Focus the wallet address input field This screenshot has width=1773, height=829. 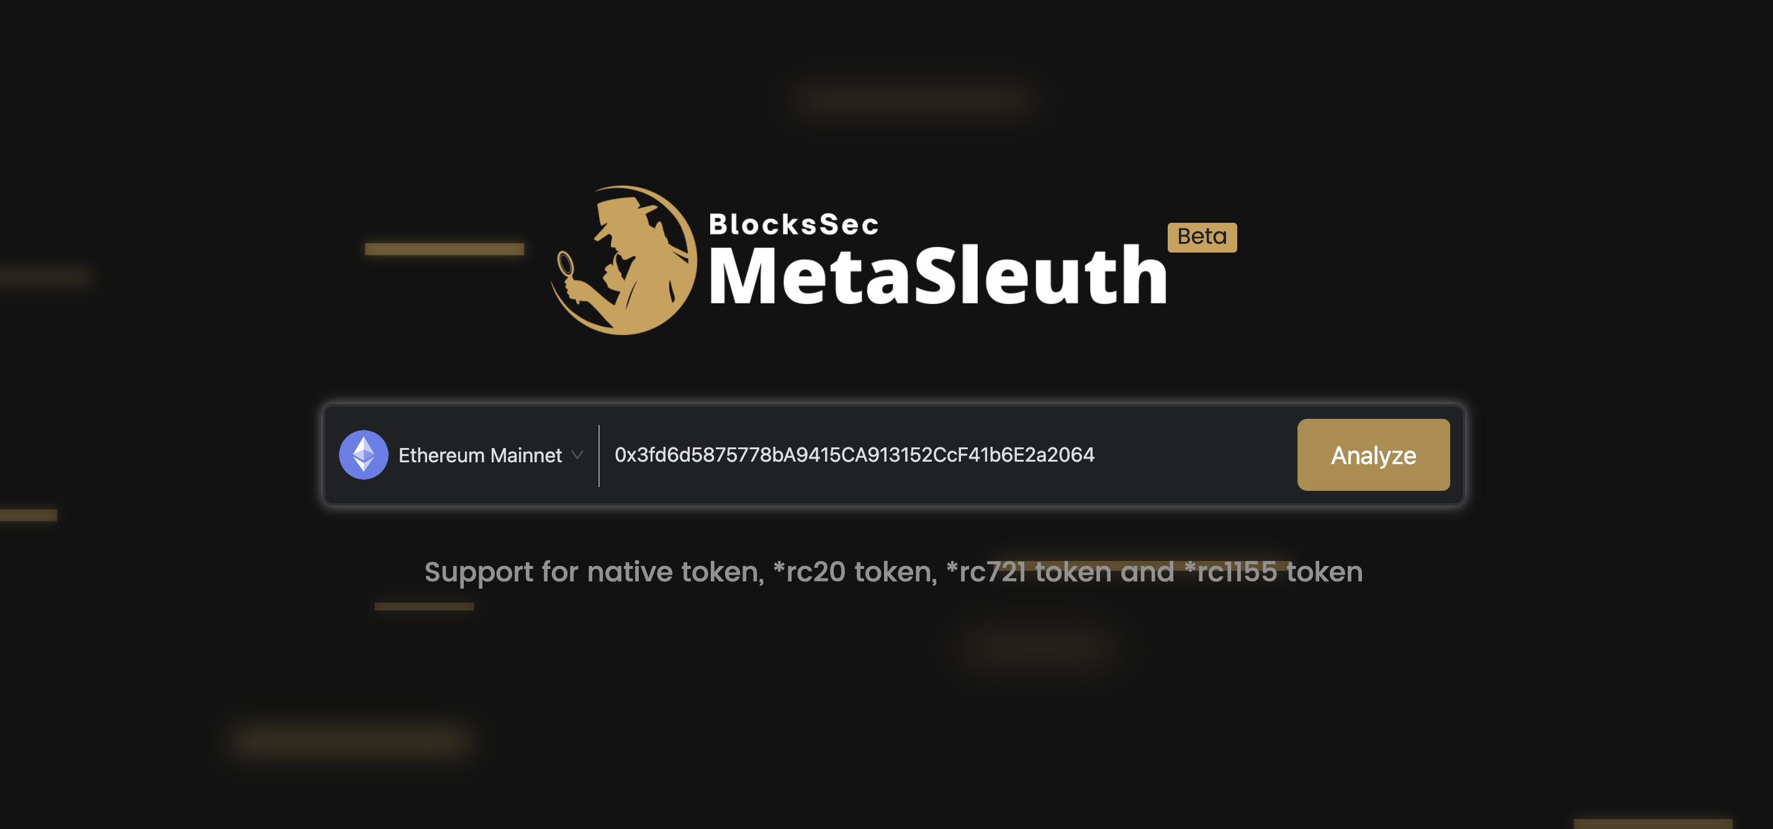[949, 455]
